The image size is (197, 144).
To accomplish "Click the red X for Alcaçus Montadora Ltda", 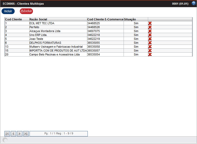I will pos(150,31).
